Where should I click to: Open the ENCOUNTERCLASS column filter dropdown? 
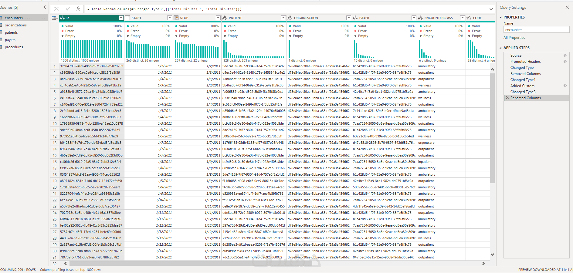click(462, 18)
